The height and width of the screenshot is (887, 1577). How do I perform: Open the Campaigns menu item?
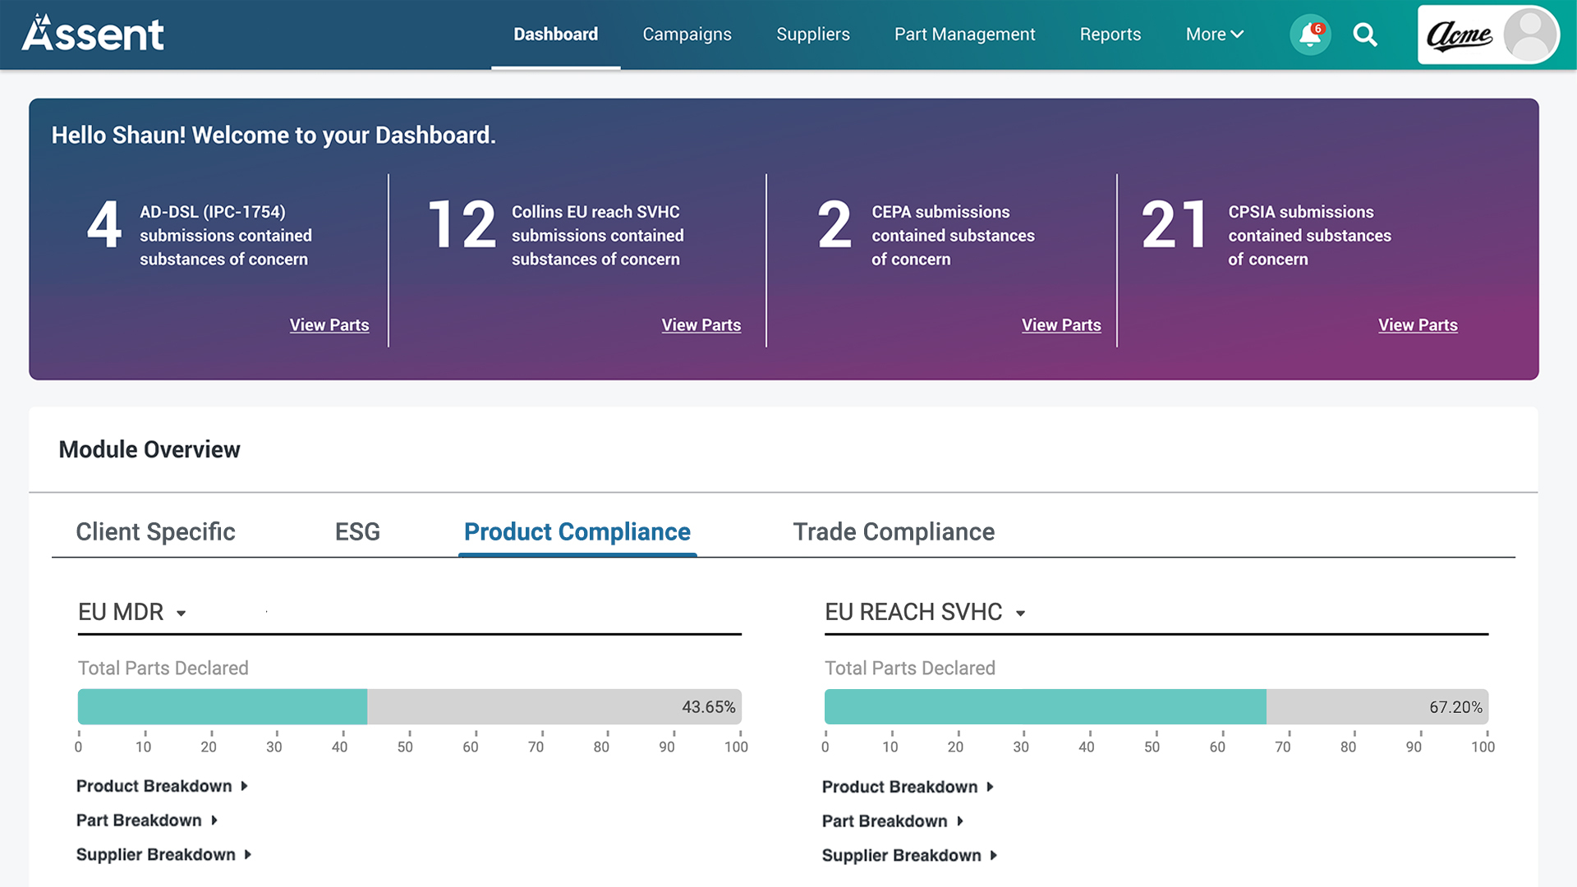click(687, 34)
